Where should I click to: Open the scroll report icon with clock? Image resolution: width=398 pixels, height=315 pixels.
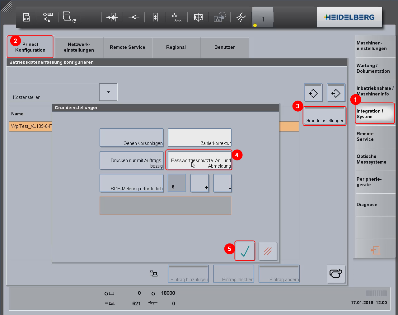(69, 17)
